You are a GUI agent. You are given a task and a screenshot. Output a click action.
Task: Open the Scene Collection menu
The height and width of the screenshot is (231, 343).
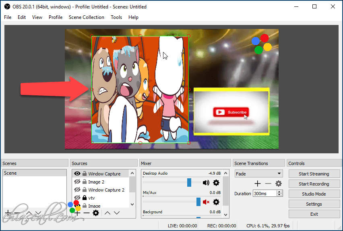point(87,17)
